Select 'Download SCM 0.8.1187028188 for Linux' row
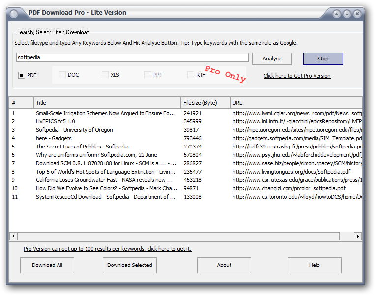Screen dimensions: 375x295 click(x=186, y=163)
